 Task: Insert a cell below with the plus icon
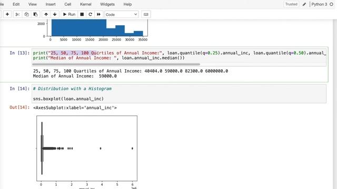7,14
